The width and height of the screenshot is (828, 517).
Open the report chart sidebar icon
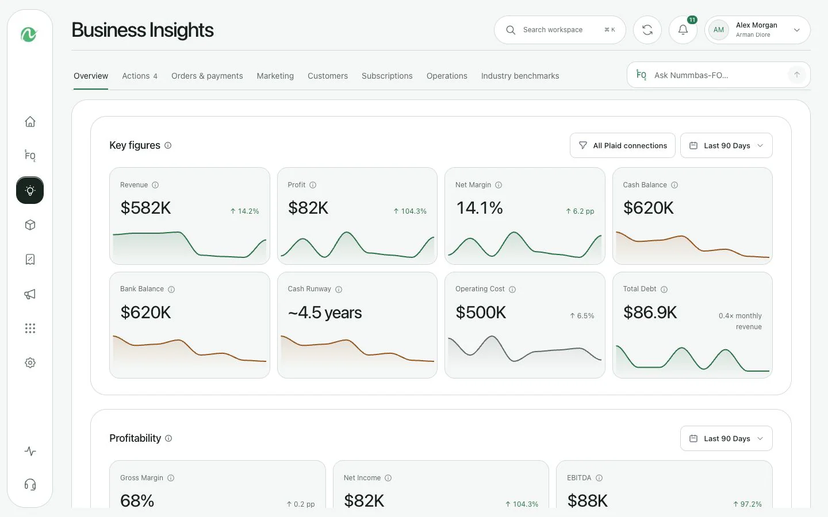30,260
